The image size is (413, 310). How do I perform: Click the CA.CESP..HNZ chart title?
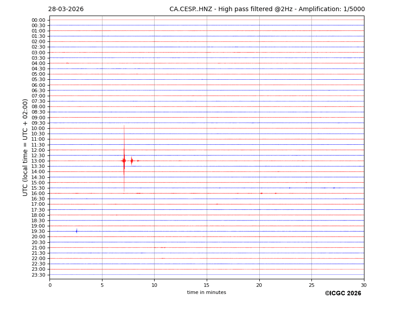coord(267,9)
